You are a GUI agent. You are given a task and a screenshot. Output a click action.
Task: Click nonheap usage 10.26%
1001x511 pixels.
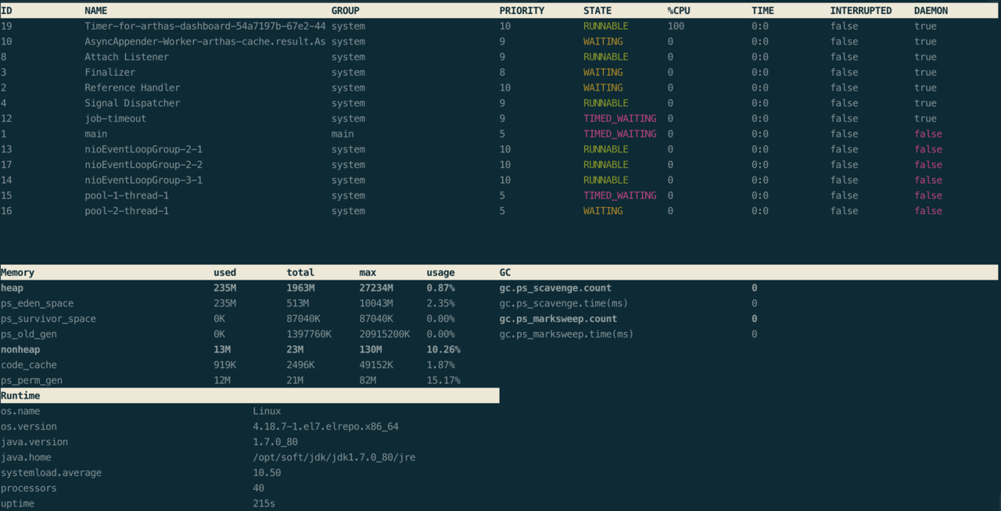443,349
